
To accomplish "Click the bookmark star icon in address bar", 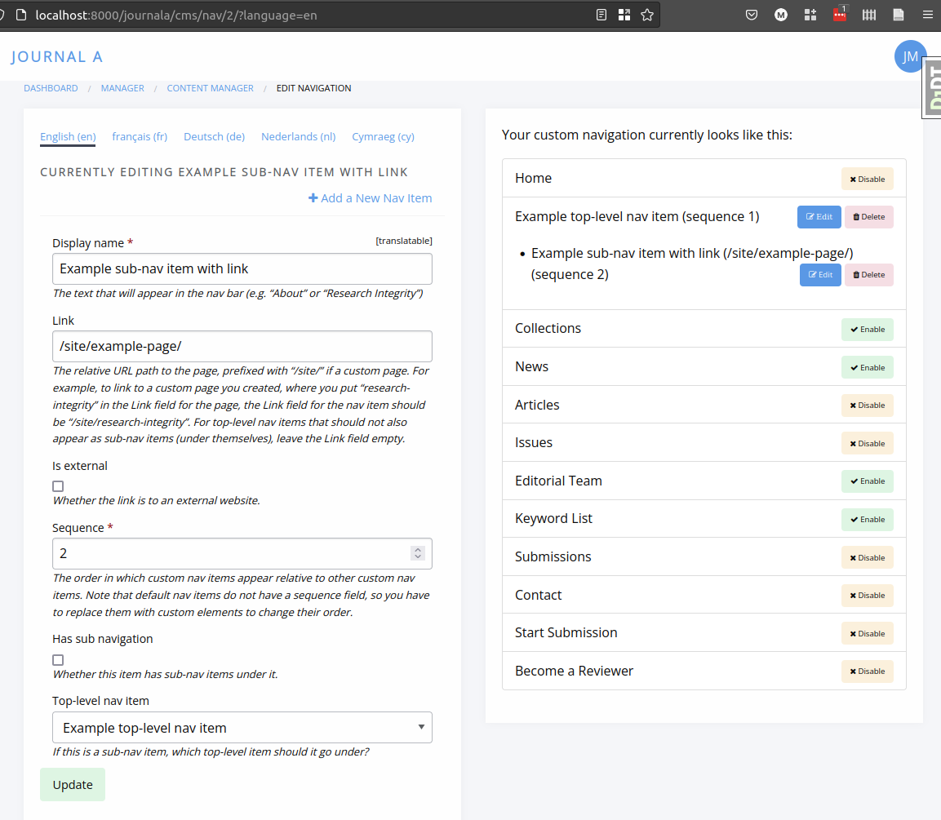I will click(647, 15).
